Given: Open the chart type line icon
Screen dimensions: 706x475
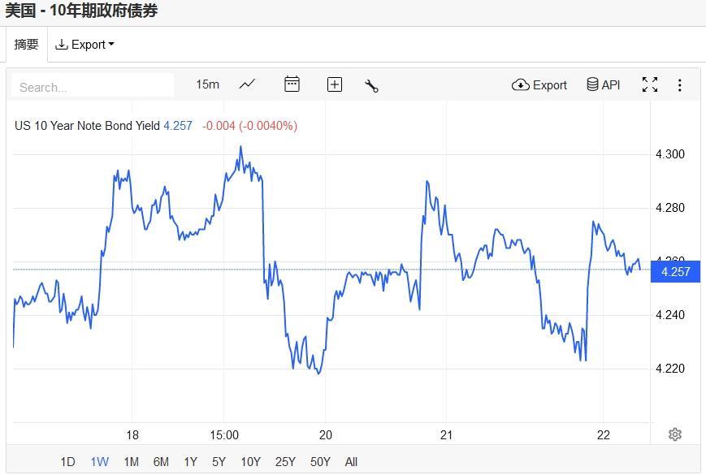Looking at the screenshot, I should (247, 84).
